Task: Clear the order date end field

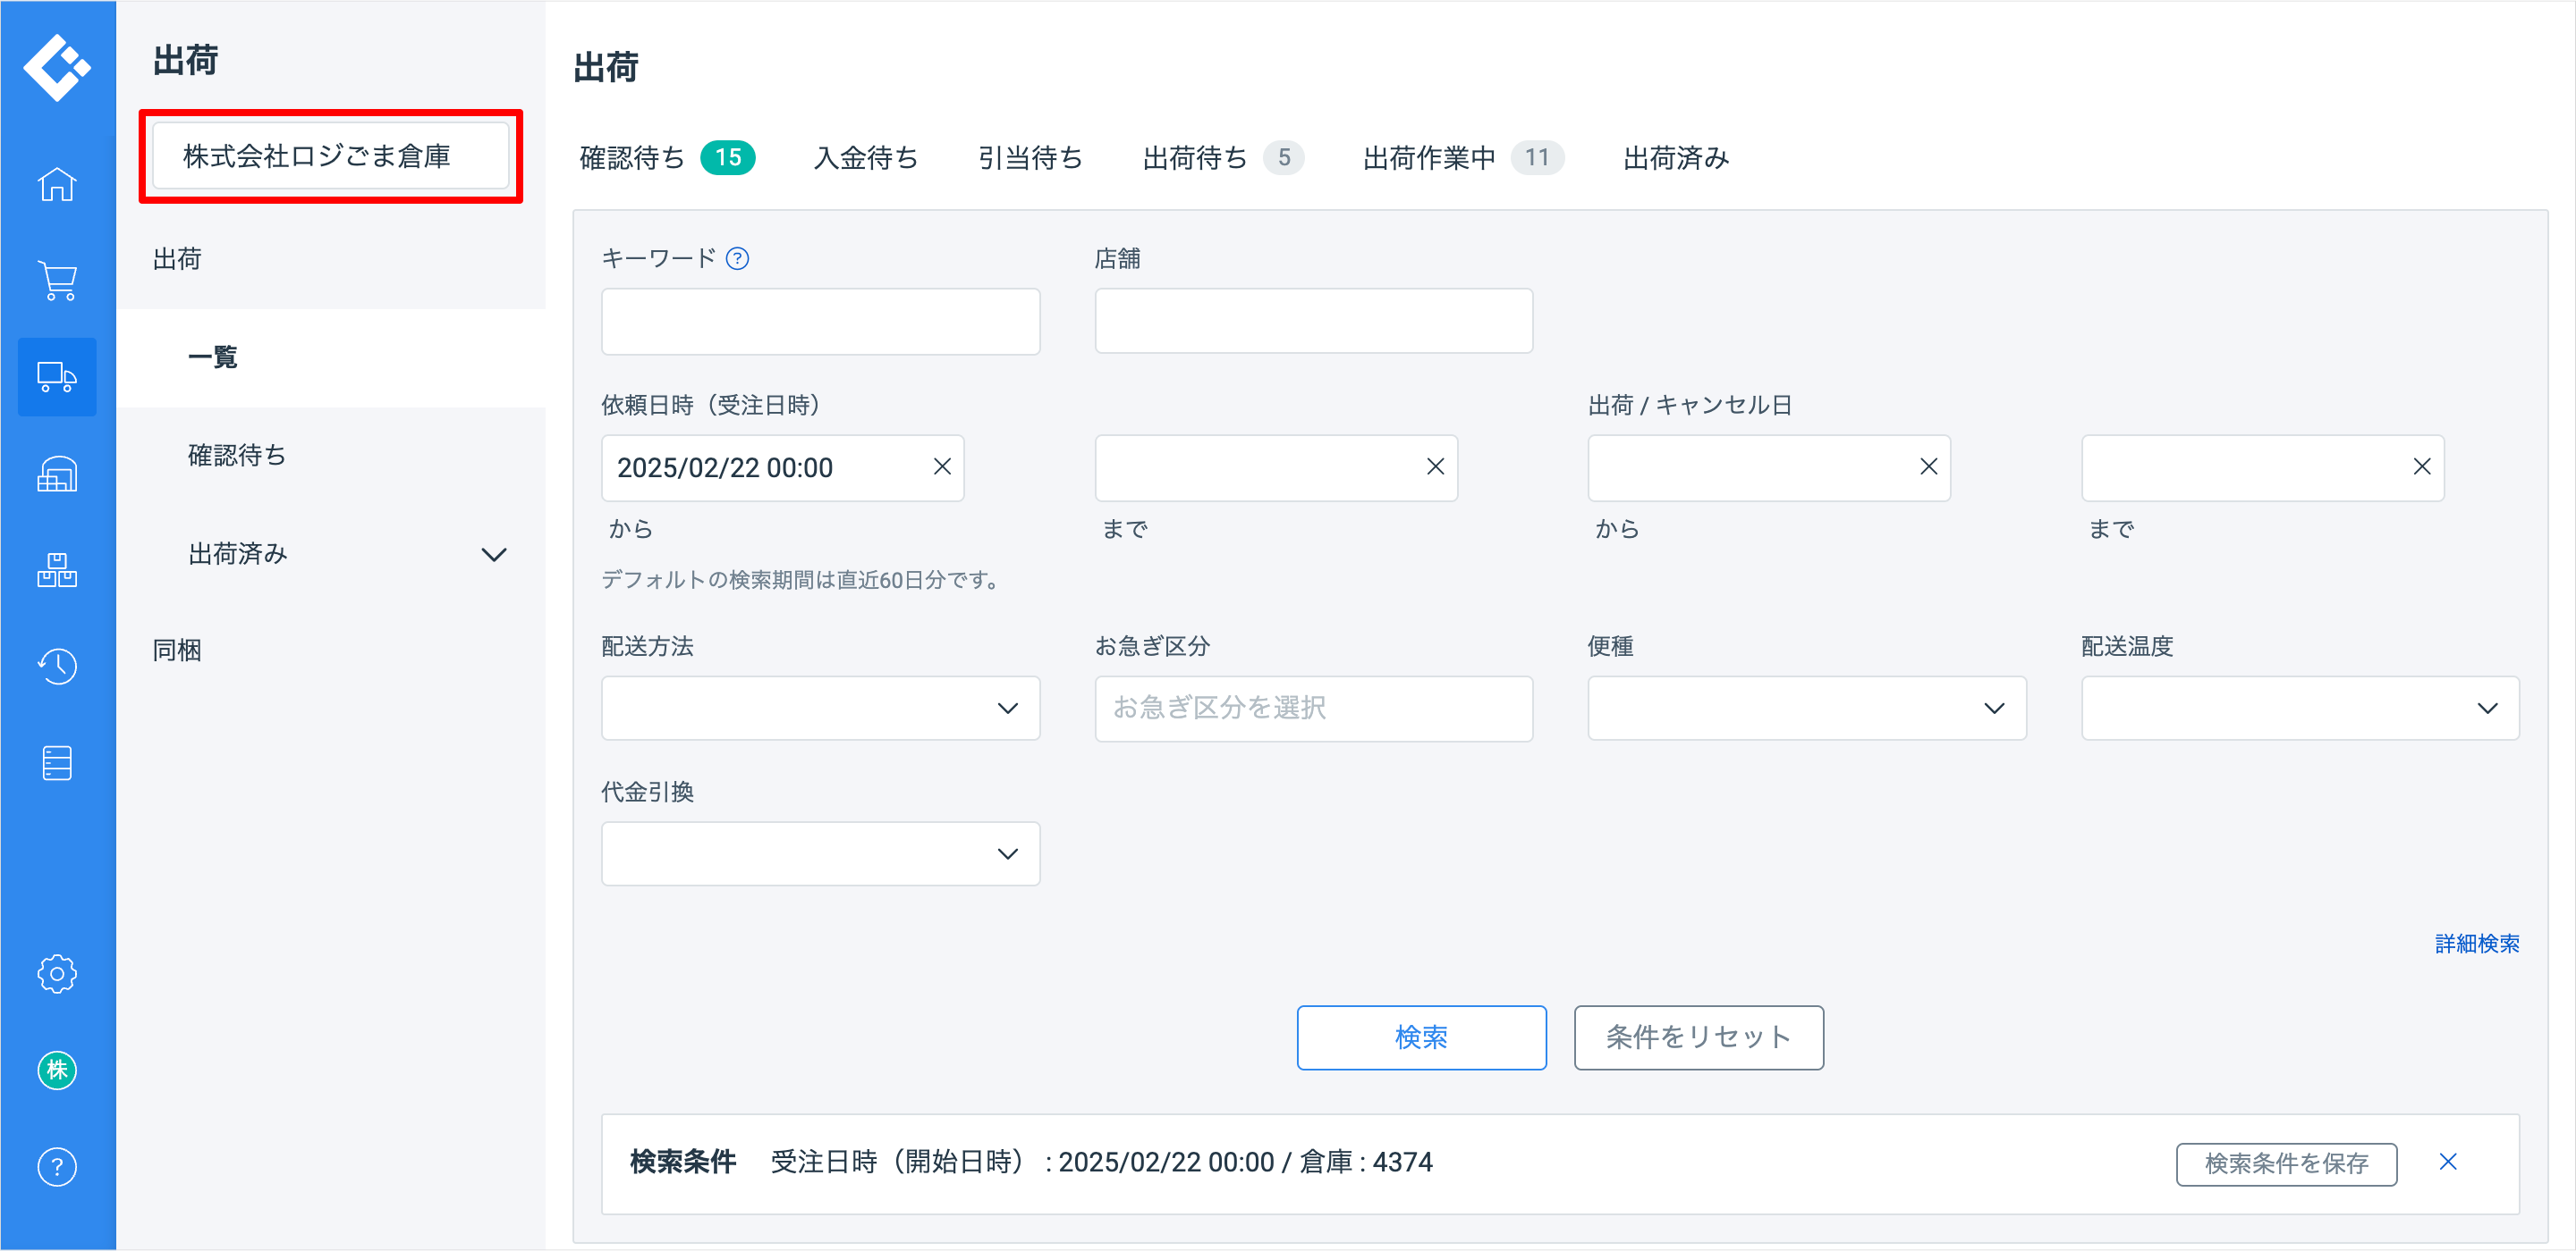Action: click(1435, 466)
